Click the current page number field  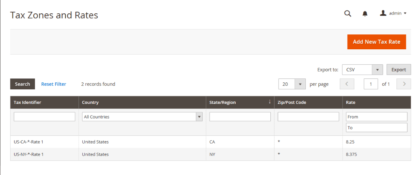click(x=371, y=84)
